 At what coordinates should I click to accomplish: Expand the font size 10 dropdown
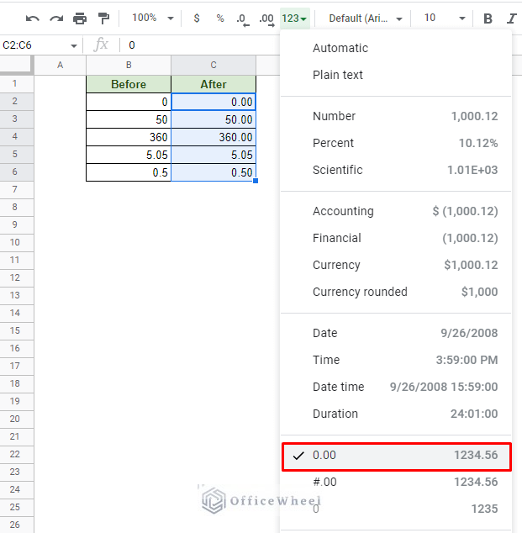click(444, 18)
